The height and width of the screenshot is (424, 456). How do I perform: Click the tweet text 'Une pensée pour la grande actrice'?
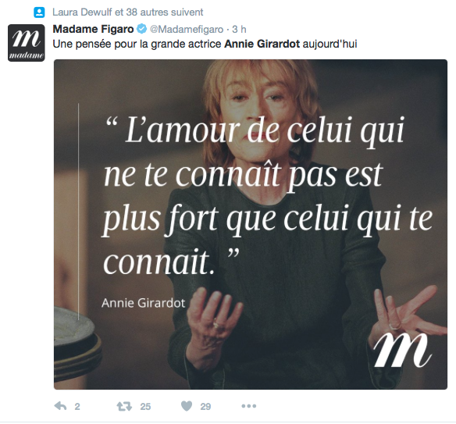137,45
